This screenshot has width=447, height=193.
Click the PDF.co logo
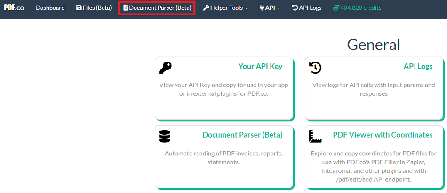[14, 8]
